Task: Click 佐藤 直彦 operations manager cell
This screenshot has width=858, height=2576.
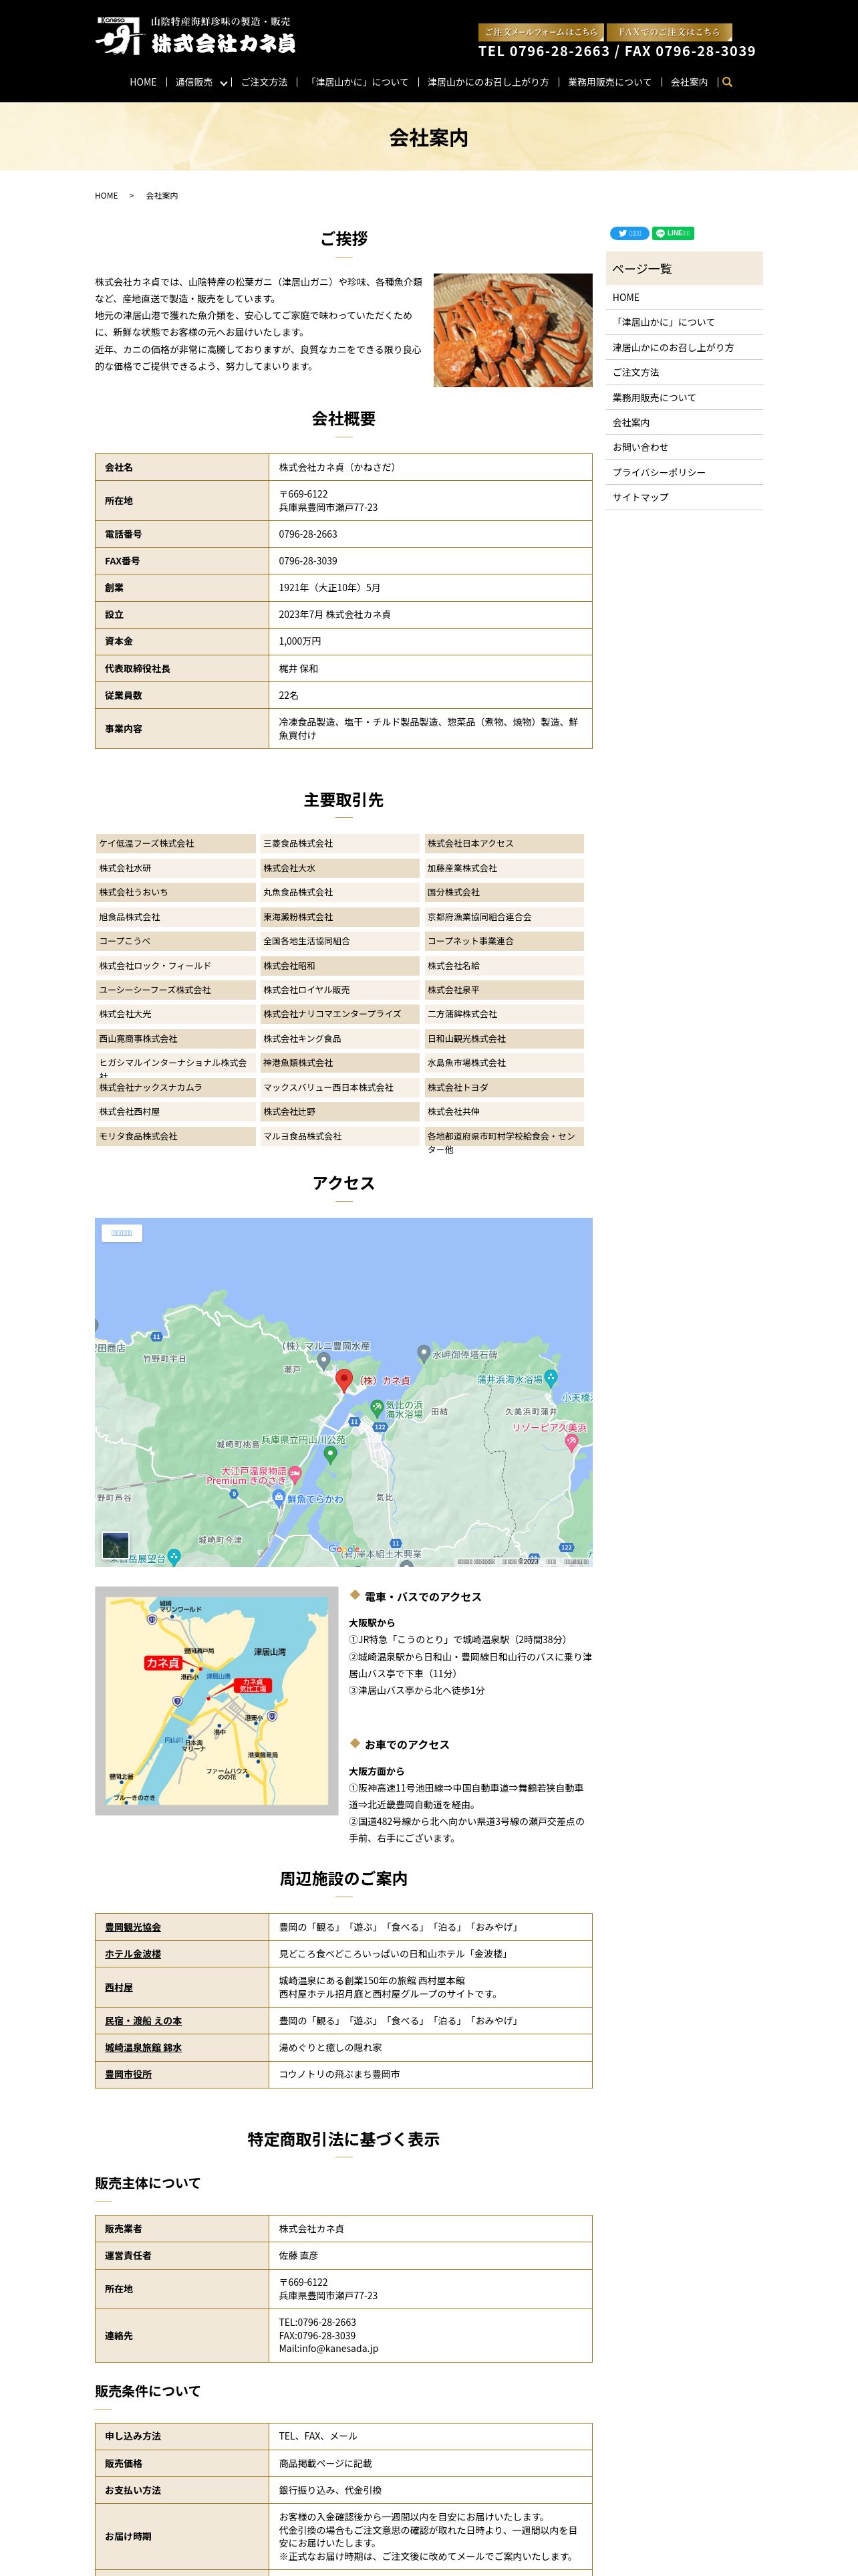Action: (x=430, y=2255)
